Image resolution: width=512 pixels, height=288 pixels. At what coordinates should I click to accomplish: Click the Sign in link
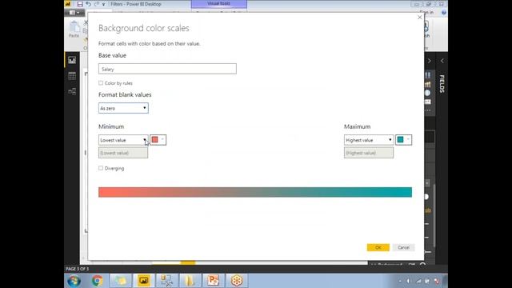[426, 13]
